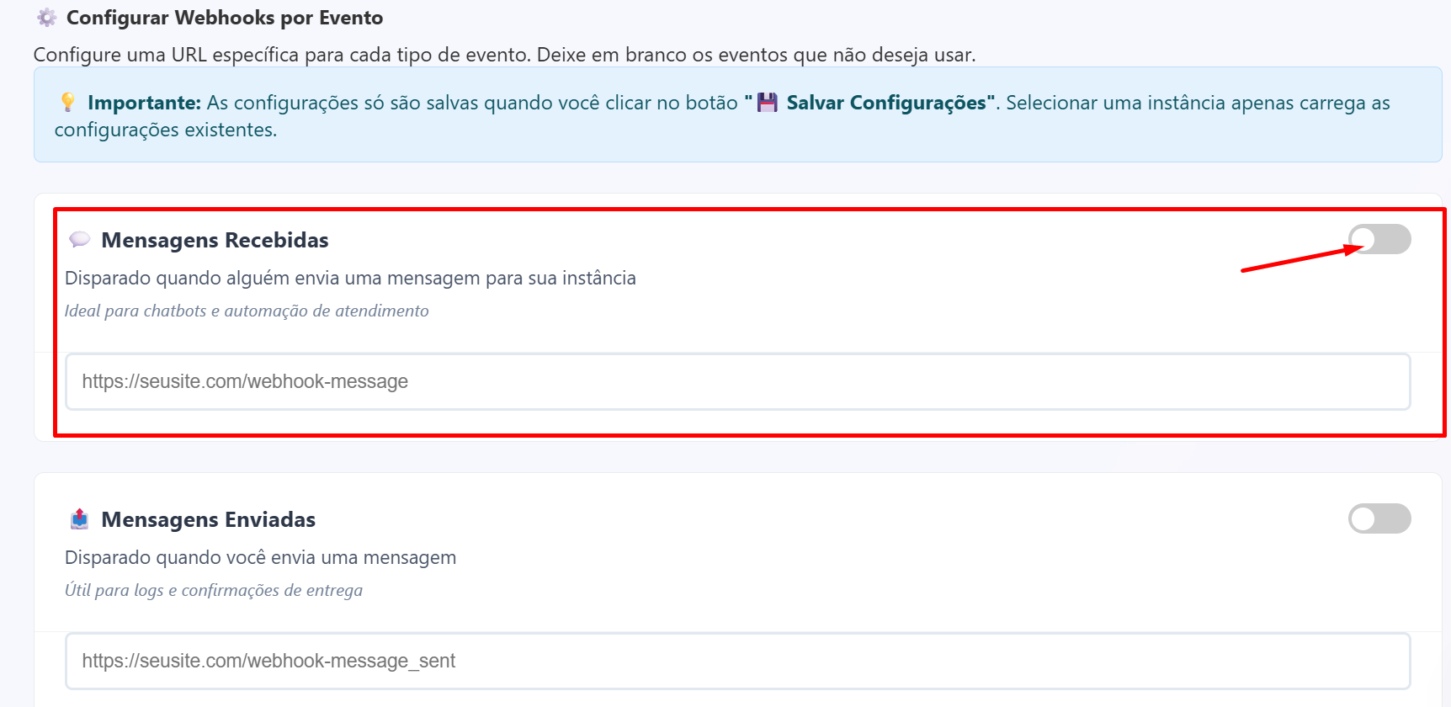Viewport: 1451px width, 707px height.
Task: Click the floppy disk save icon
Action: point(767,103)
